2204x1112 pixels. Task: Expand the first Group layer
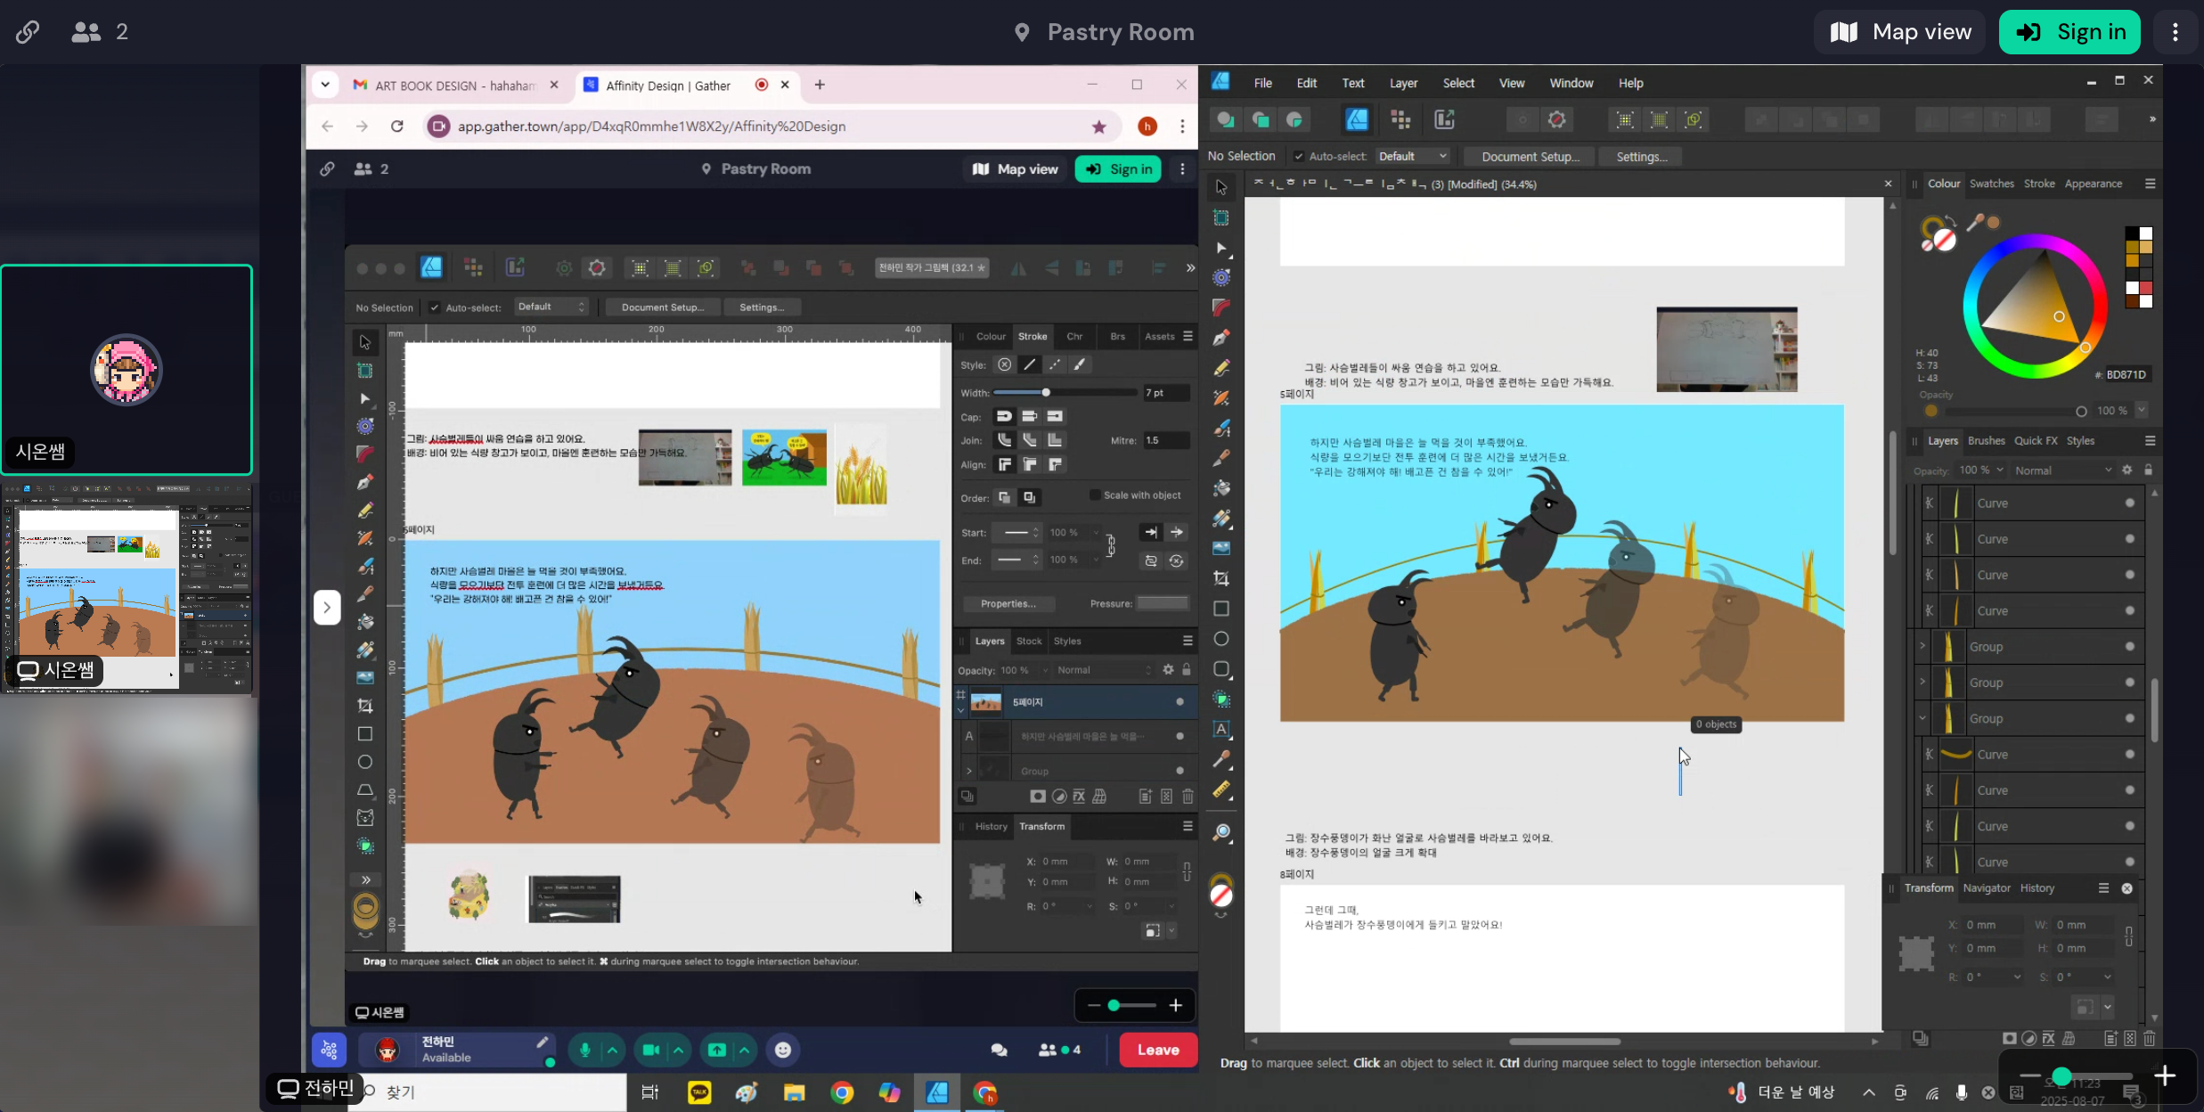click(x=1922, y=646)
